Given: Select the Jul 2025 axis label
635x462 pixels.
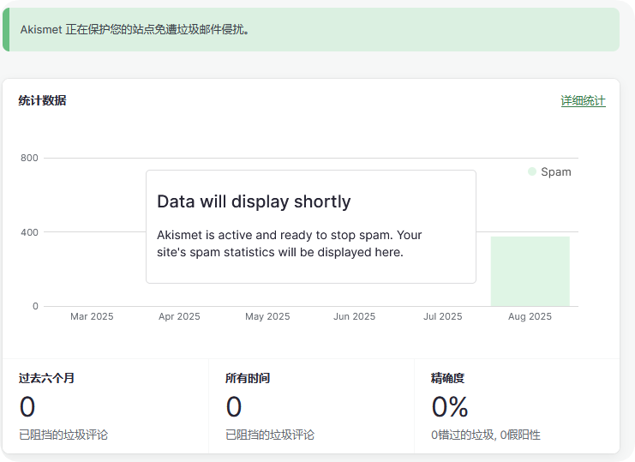Looking at the screenshot, I should click(x=442, y=316).
